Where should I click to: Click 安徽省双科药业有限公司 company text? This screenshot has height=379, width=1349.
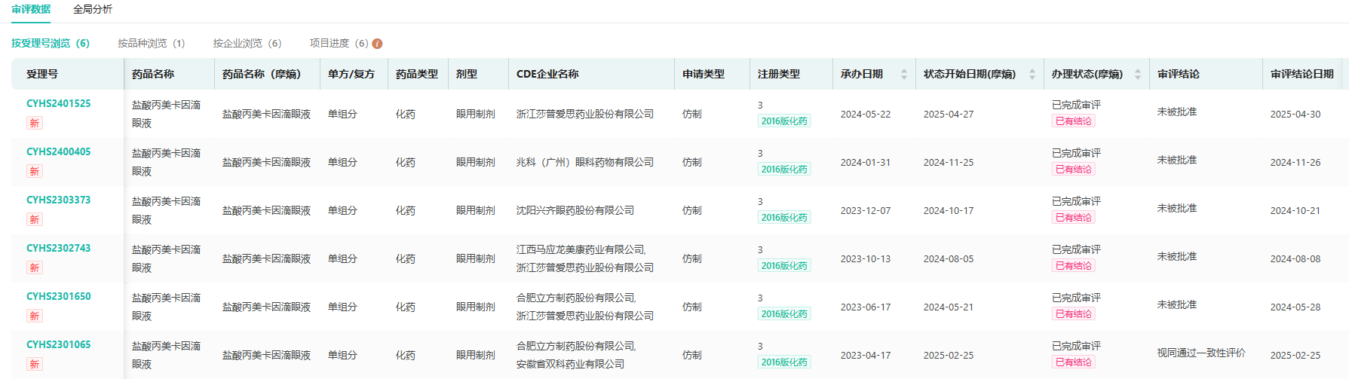[571, 364]
